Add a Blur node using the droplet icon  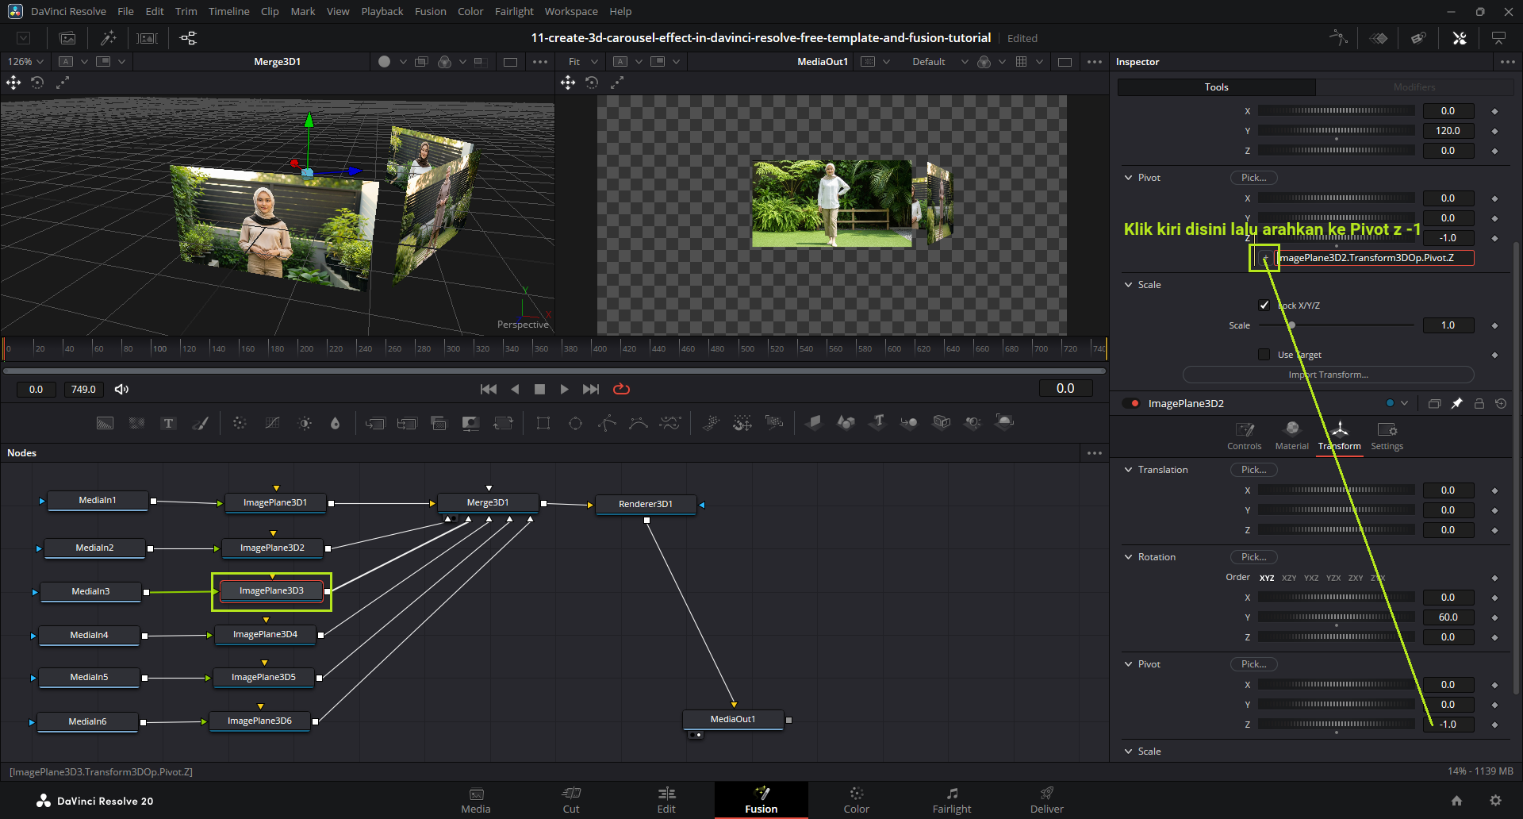tap(335, 423)
